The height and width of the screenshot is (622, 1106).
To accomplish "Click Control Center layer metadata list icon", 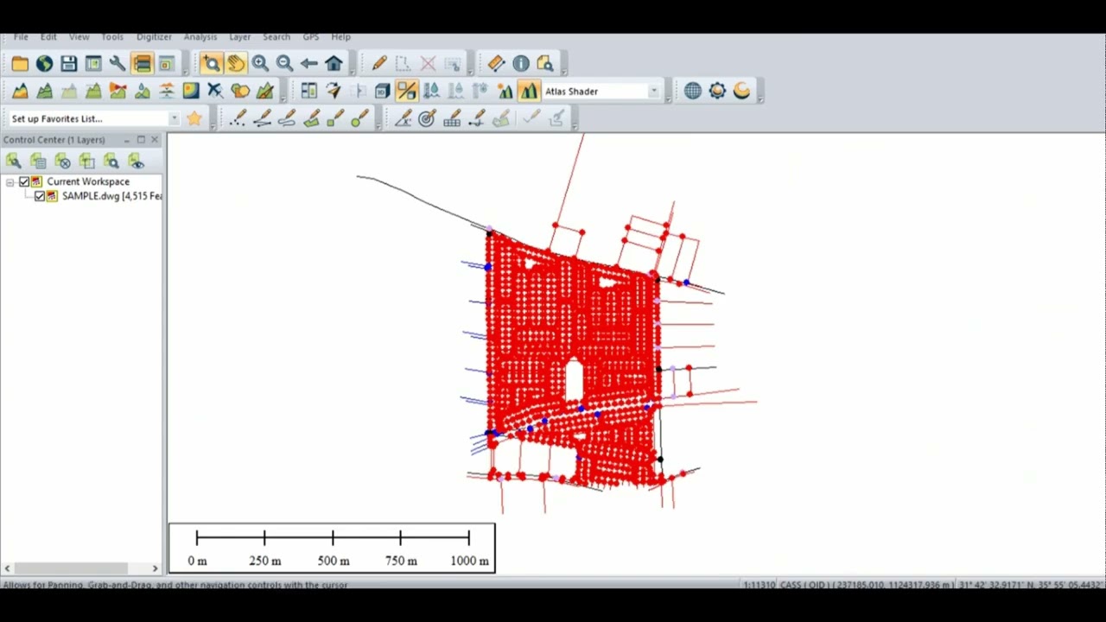I will coord(37,161).
